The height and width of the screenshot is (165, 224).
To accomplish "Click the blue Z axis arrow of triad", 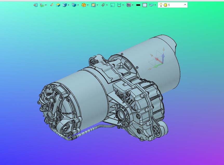I will tap(163, 58).
